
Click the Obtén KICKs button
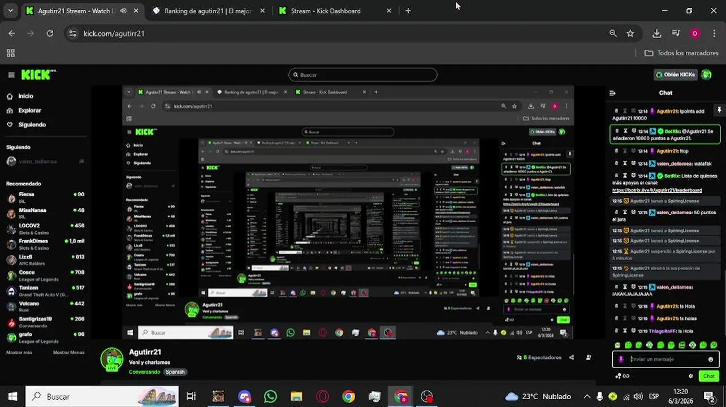(x=675, y=75)
